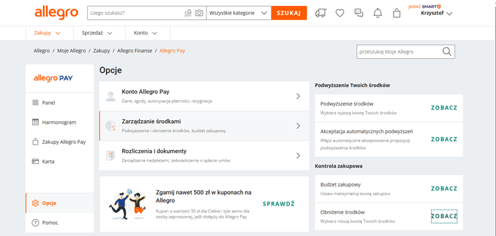Click the Allegro Finanse breadcrumb link
This screenshot has width=496, height=236.
pyautogui.click(x=135, y=51)
